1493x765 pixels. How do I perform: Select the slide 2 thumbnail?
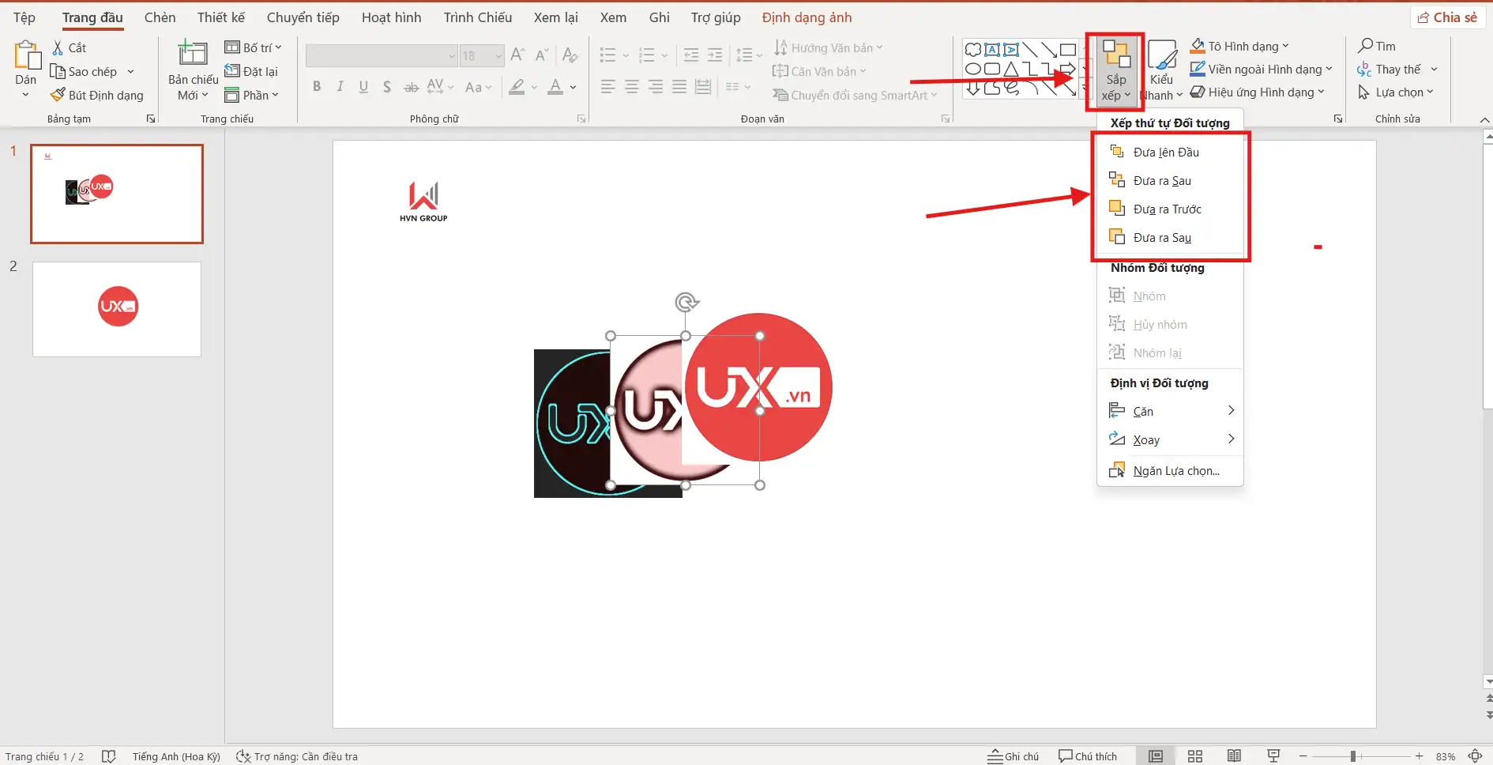[x=116, y=308]
